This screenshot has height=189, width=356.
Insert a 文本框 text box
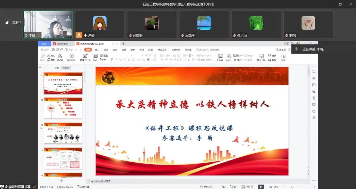220,56
